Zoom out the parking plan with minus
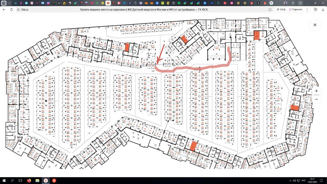 (x=316, y=99)
